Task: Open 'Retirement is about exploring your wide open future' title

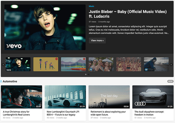Action: click(x=108, y=113)
